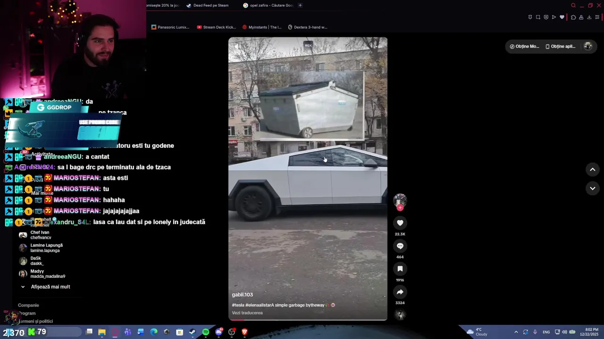604x339 pixels.
Task: Open the browser downloads icon
Action: (x=589, y=17)
